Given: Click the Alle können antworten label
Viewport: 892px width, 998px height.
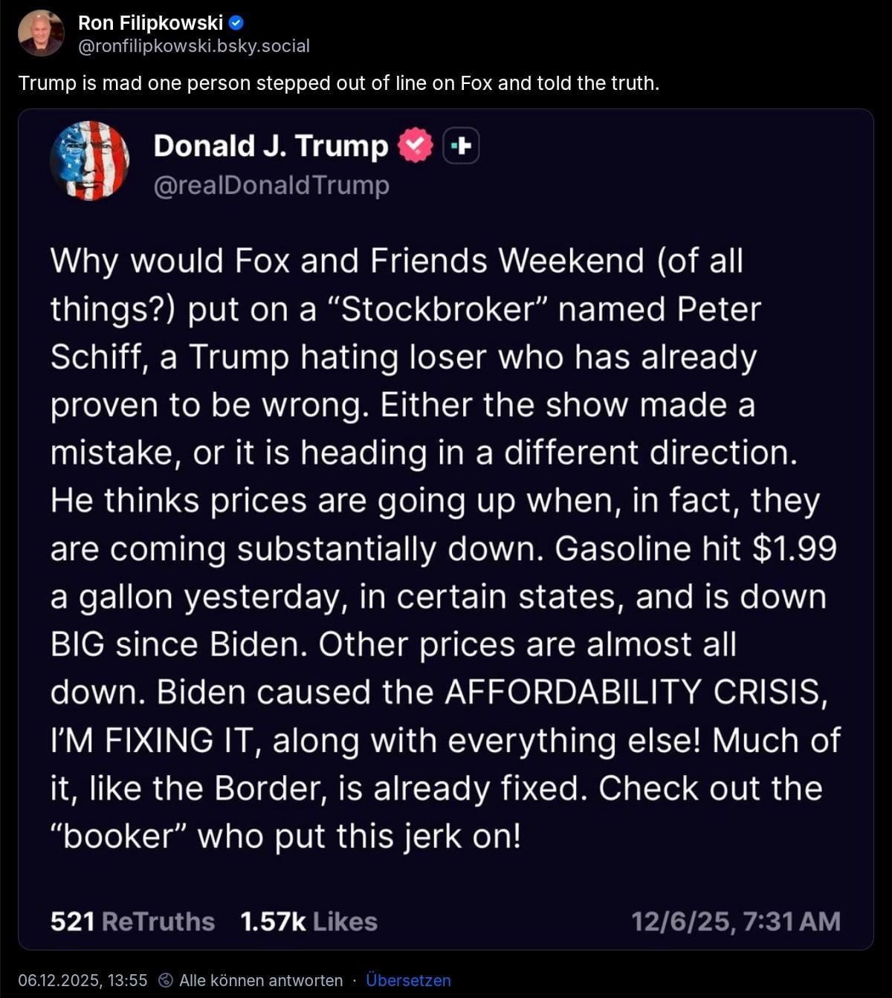Looking at the screenshot, I should (261, 980).
